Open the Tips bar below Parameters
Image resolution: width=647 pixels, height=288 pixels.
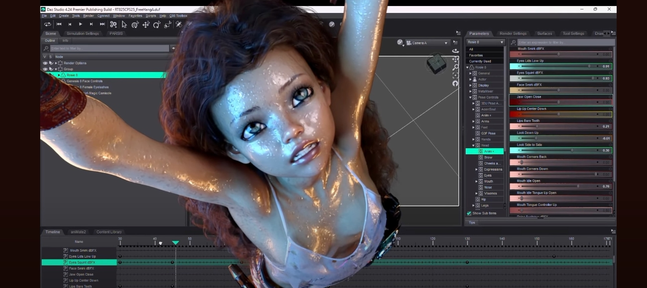coord(472,222)
